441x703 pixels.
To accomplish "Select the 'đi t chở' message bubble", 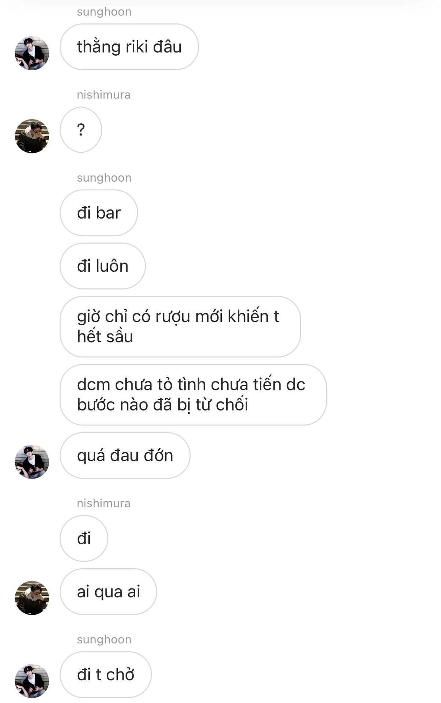I will [106, 675].
